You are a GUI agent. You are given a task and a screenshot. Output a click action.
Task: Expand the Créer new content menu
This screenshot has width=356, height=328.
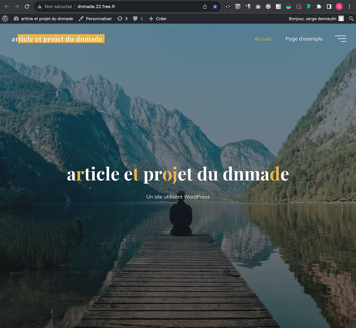point(158,19)
